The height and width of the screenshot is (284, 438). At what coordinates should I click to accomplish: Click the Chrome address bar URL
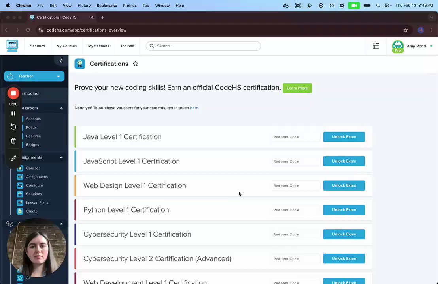(87, 30)
